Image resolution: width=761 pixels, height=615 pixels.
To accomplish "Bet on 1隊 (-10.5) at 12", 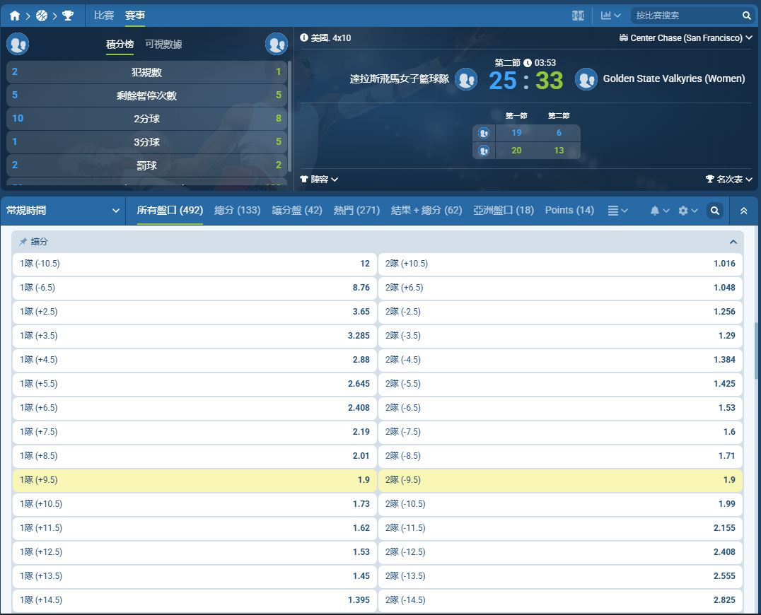I will (194, 264).
